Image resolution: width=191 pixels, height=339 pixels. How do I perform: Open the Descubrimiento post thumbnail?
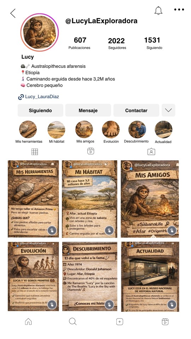click(89, 276)
